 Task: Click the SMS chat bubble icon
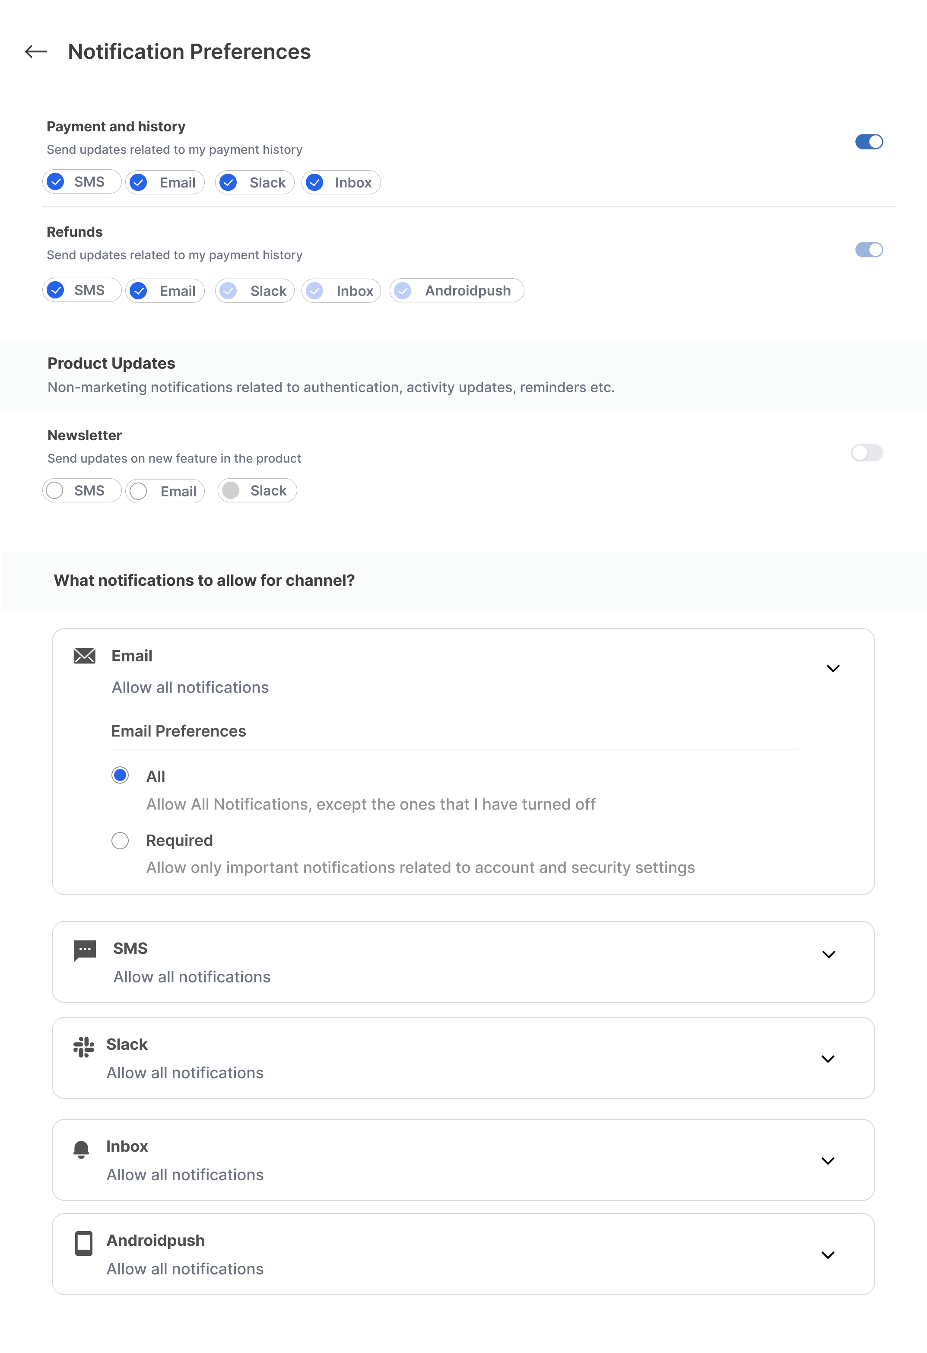coord(85,950)
